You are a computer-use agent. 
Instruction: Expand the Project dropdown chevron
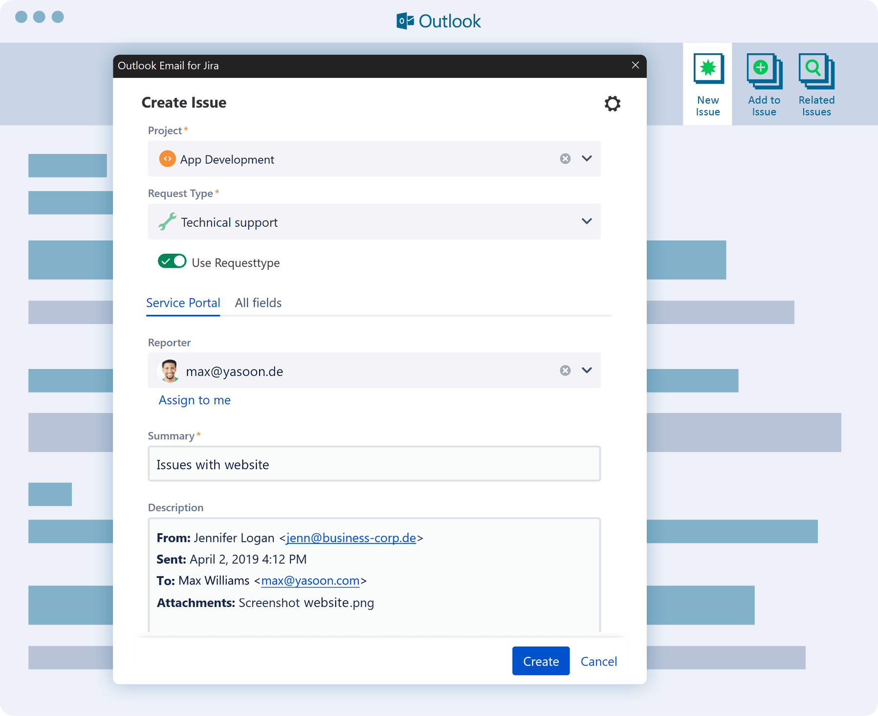tap(587, 159)
